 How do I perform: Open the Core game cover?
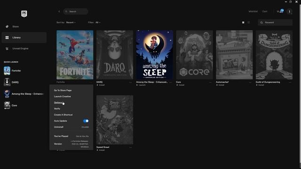pos(194,55)
